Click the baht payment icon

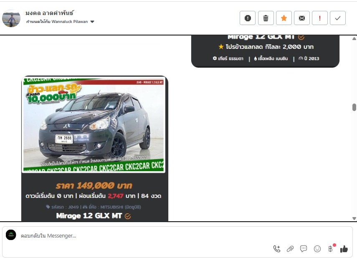(331, 249)
